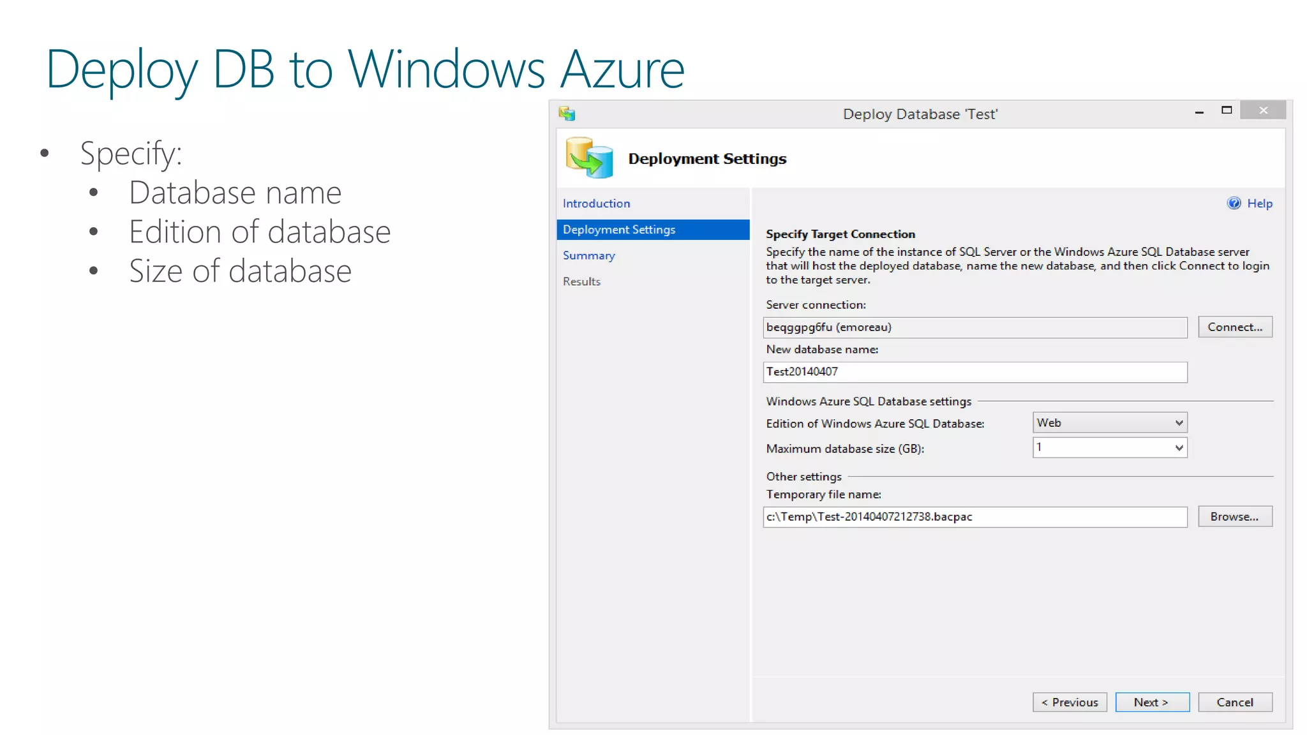
Task: Click the 'Specify Target Connection' heading
Action: [x=840, y=234]
